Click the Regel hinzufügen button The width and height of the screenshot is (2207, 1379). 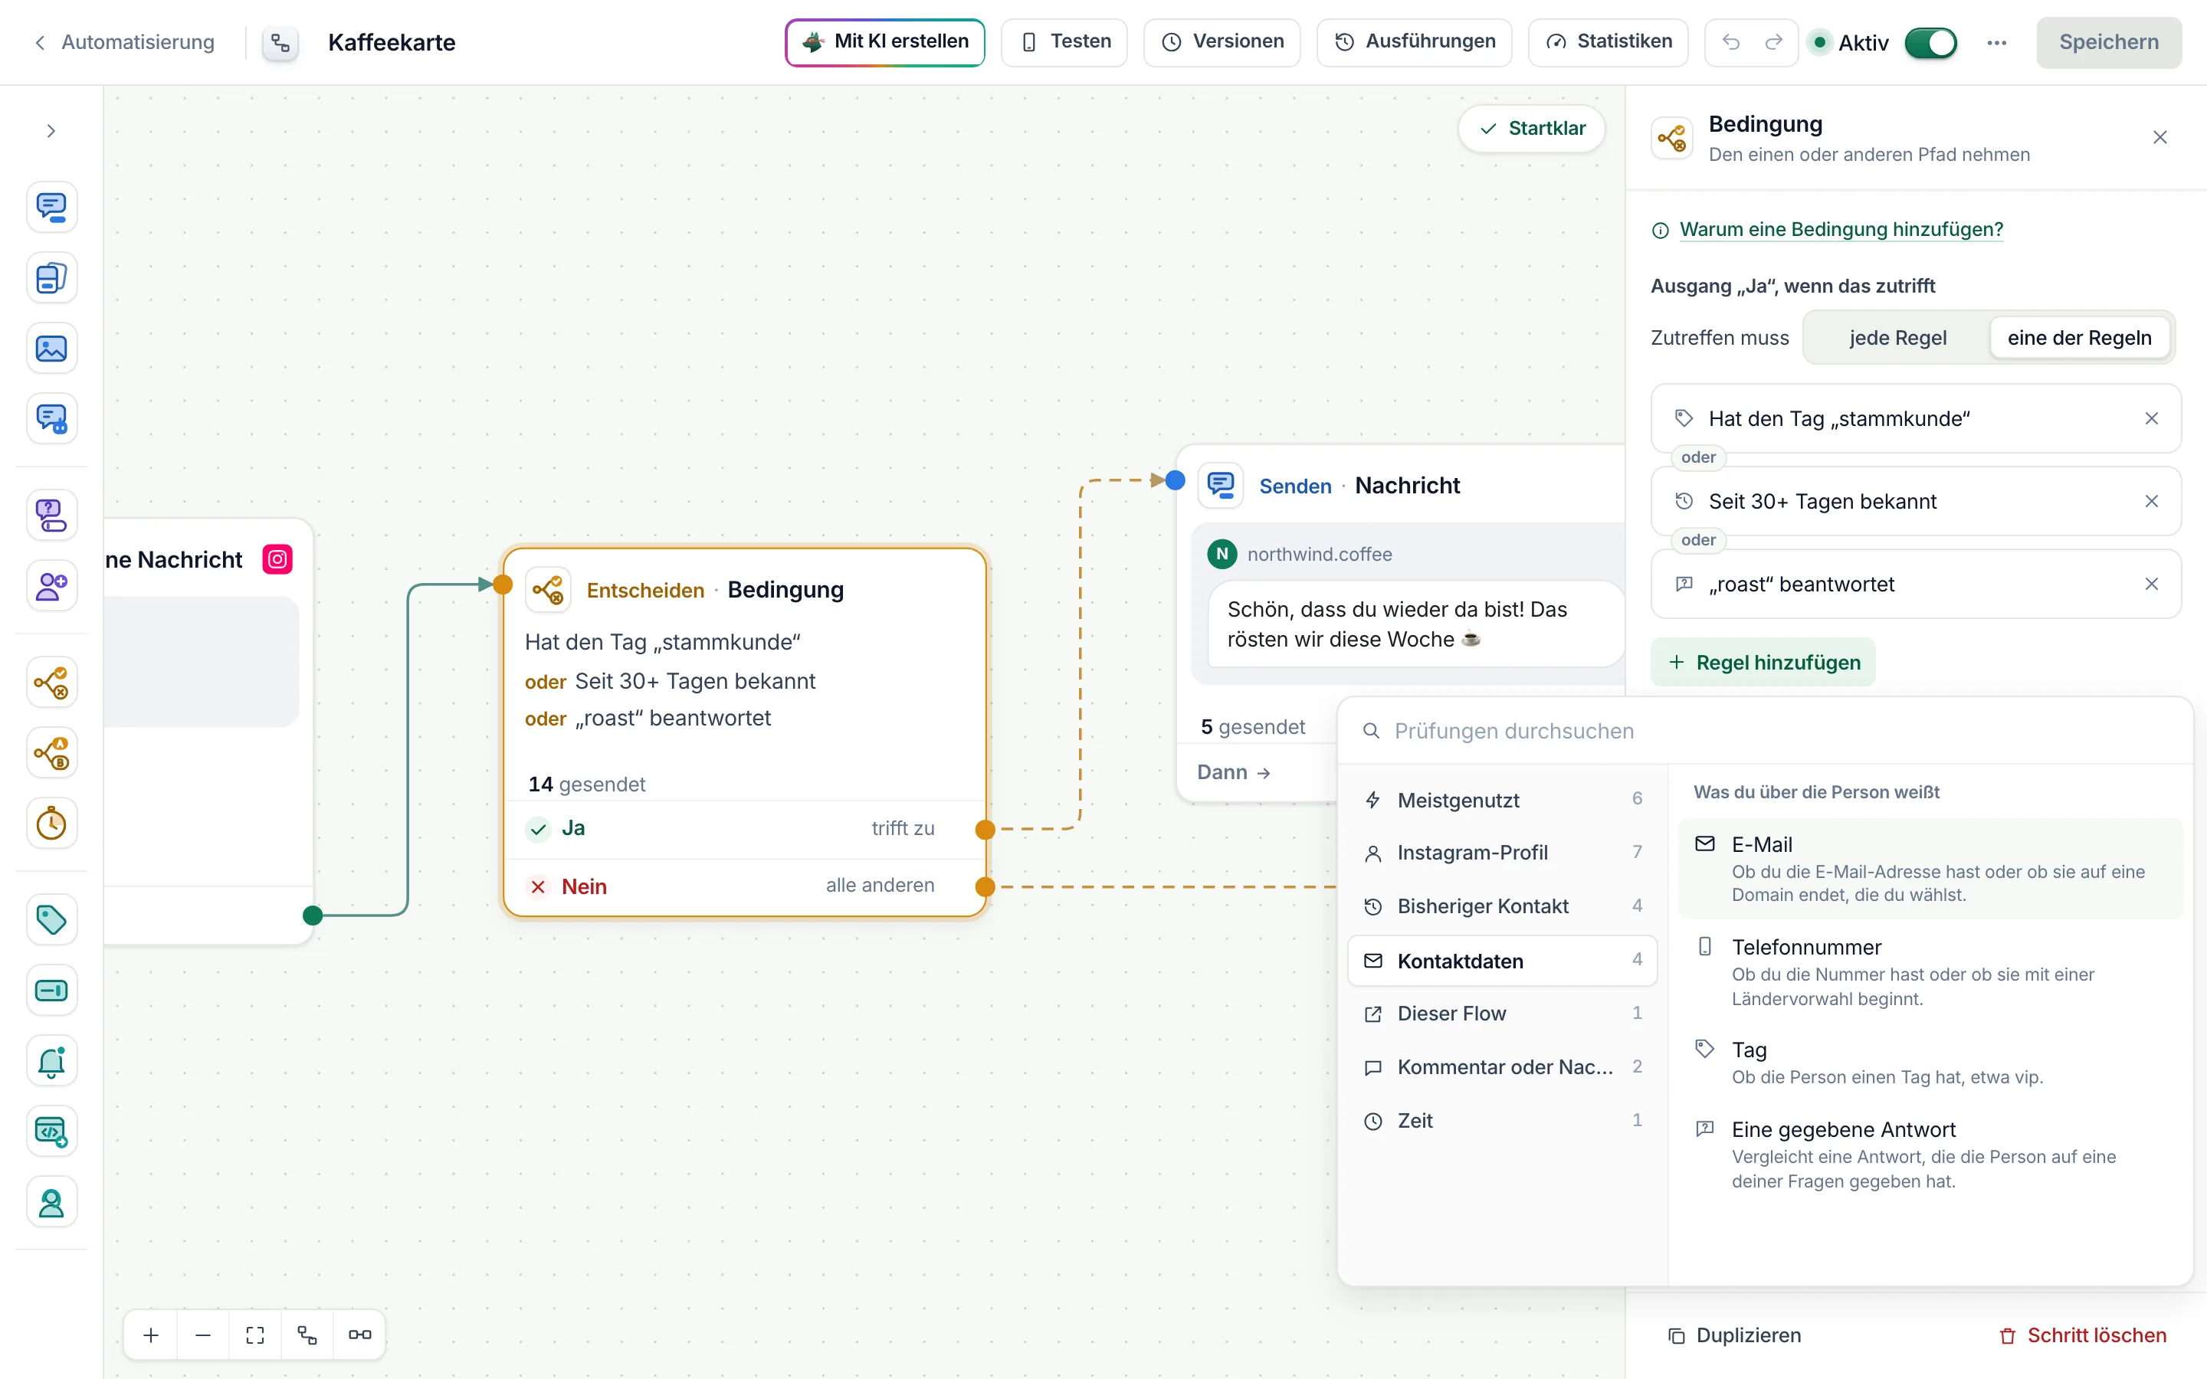(x=1763, y=663)
